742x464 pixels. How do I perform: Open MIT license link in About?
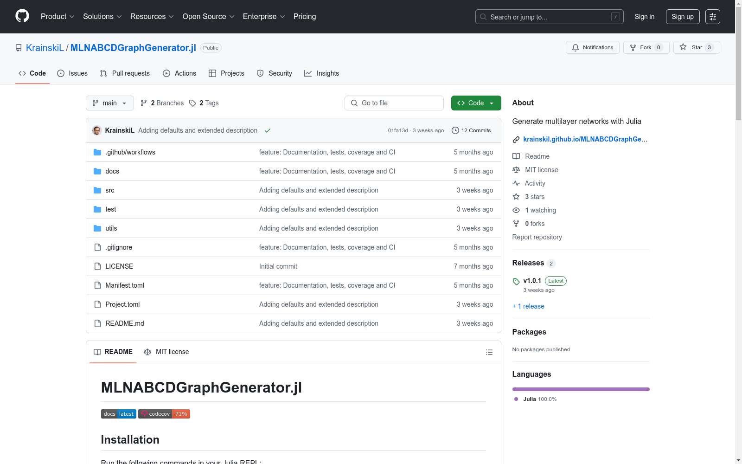point(536,170)
